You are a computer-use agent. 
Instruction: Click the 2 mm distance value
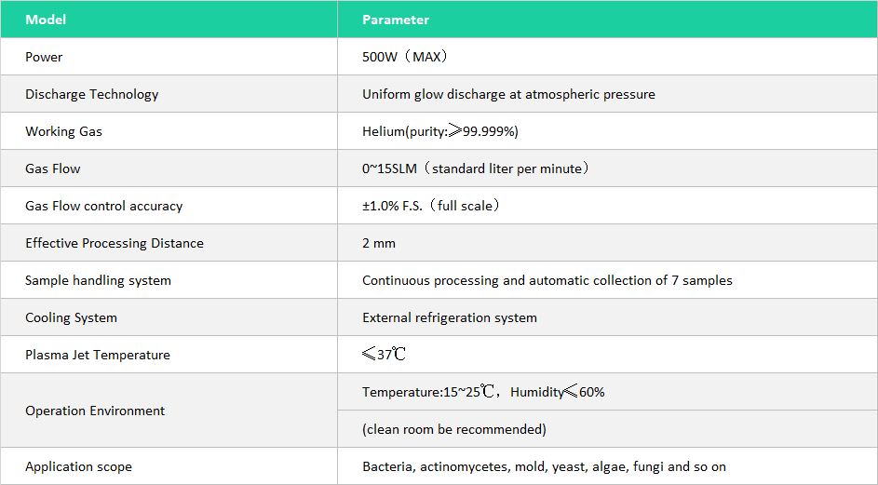(379, 243)
